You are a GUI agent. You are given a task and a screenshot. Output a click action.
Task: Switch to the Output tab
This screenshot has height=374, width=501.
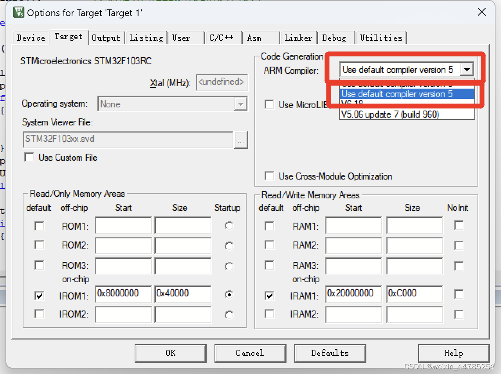click(106, 38)
